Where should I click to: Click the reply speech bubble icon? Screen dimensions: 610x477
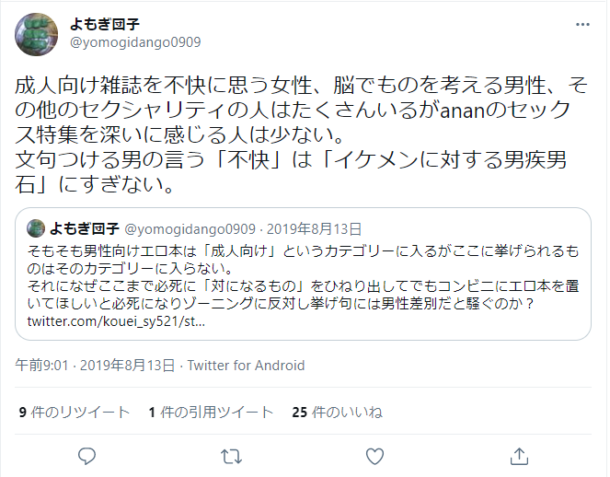point(86,457)
